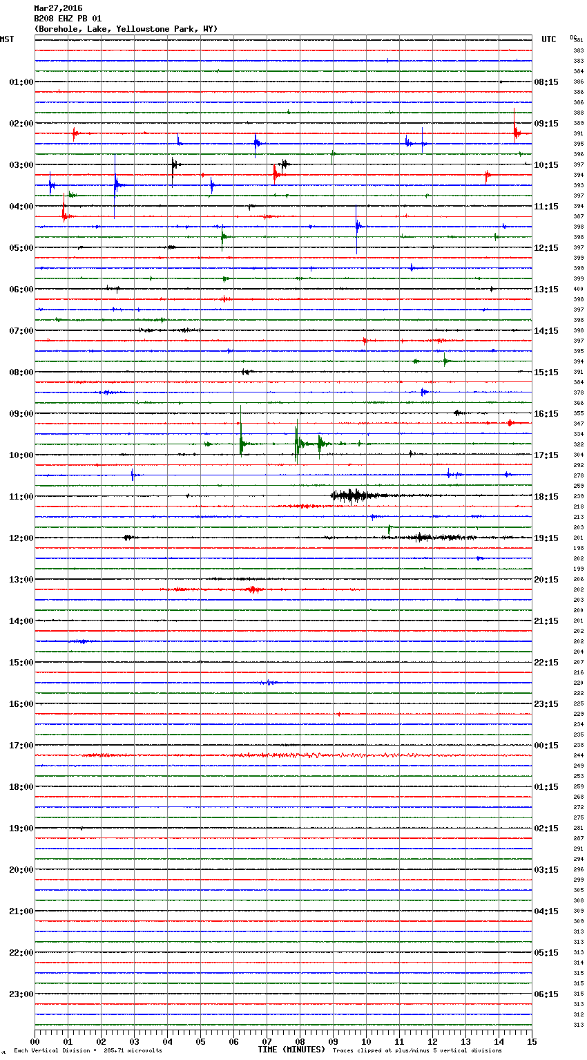Click the MST timezone label
The width and height of the screenshot is (587, 1060).
click(7, 39)
